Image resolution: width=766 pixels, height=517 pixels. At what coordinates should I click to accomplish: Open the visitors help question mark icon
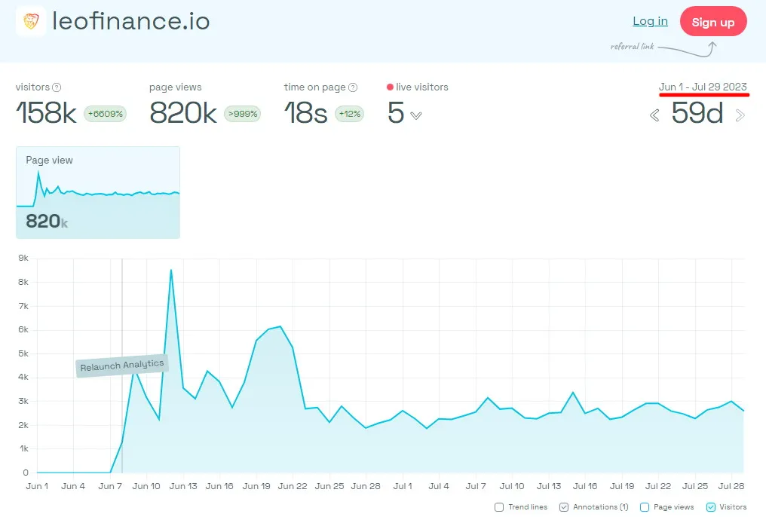tap(57, 87)
